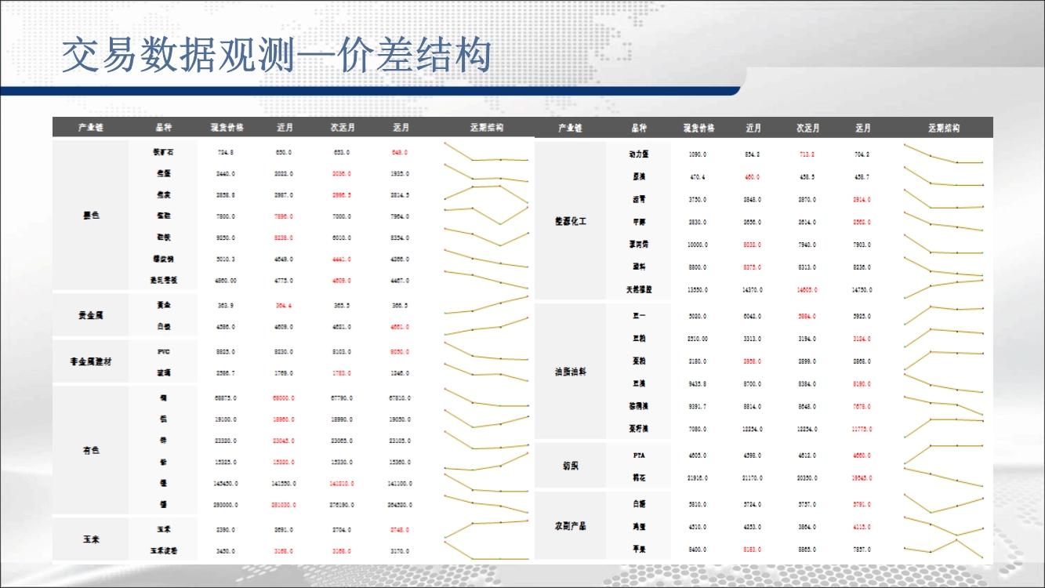This screenshot has height=588, width=1045.
Task: Click the 原油 variety label
Action: 639,177
